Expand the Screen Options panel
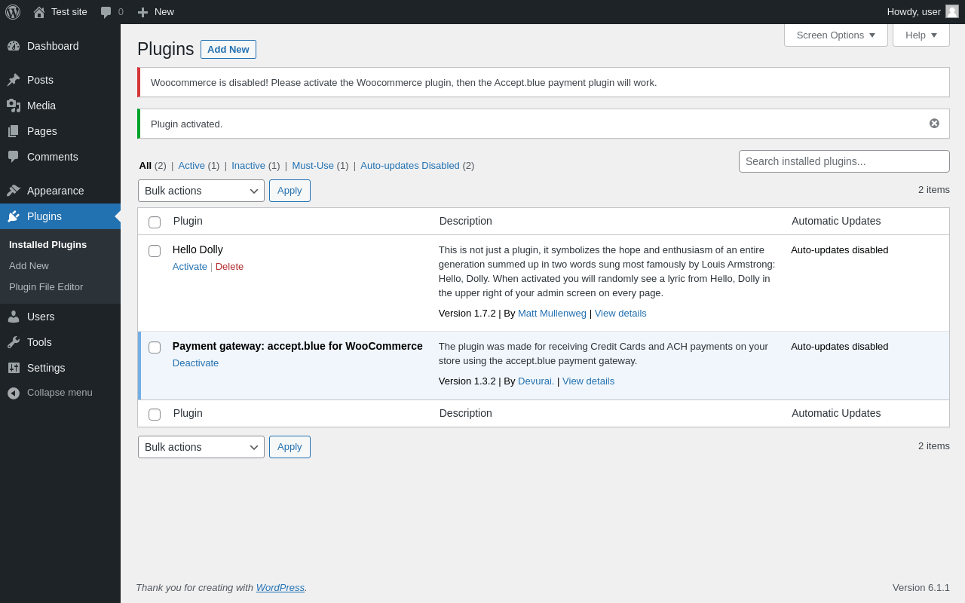965x603 pixels. click(835, 35)
